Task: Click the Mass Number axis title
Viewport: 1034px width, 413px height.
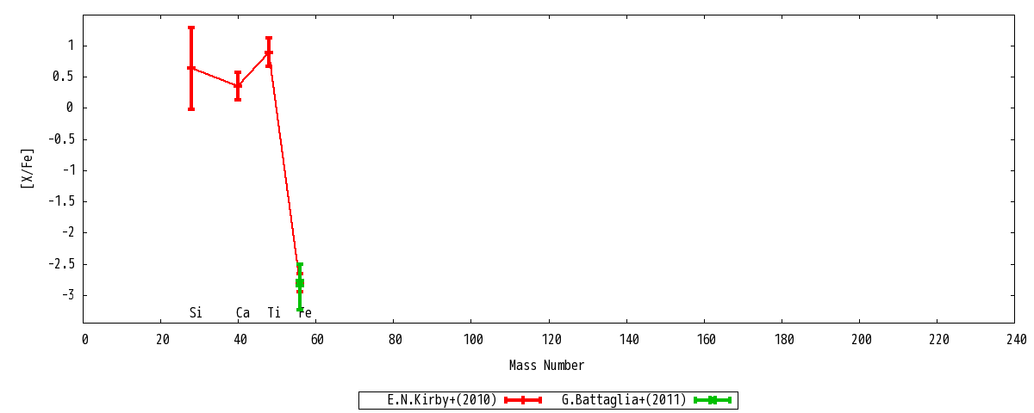Action: pos(546,366)
